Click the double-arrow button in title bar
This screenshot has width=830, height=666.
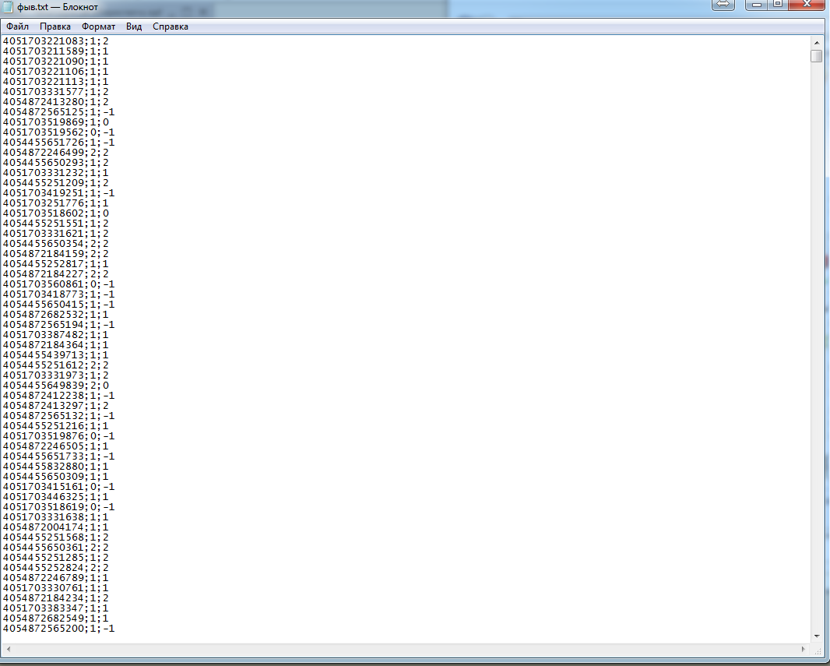[x=723, y=5]
